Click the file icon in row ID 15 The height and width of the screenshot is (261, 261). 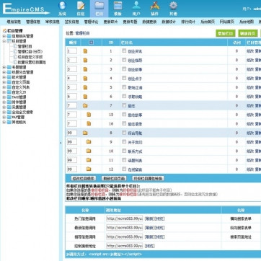[x=89, y=115]
